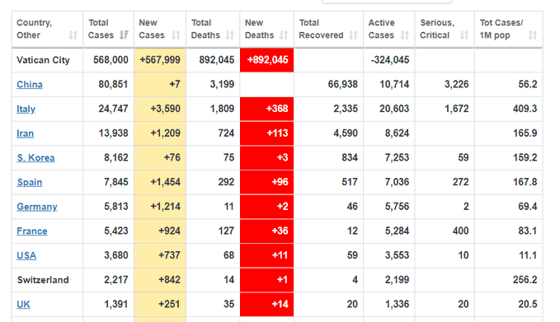The image size is (560, 322).
Task: Open the UK country link
Action: tap(23, 304)
